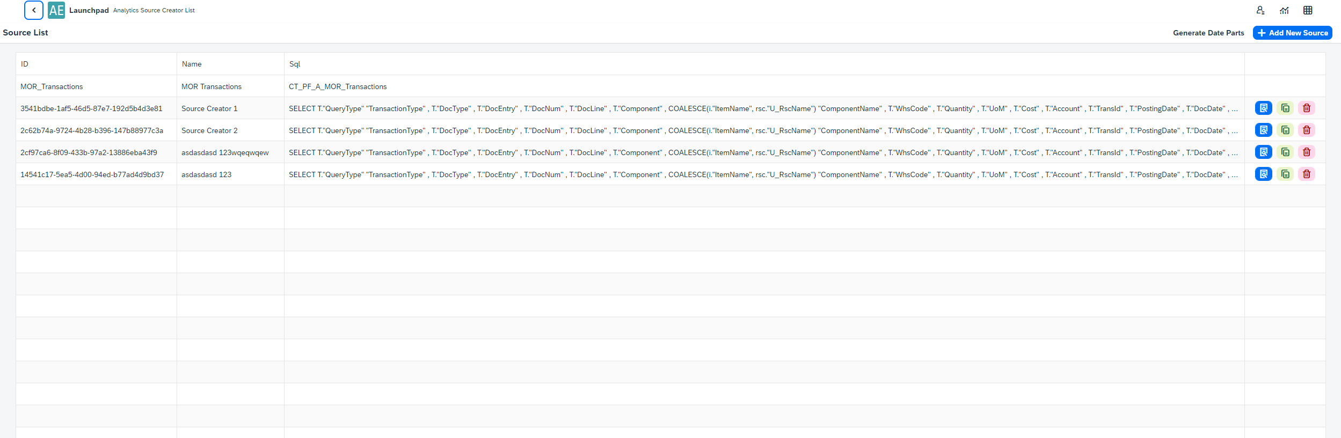
Task: Preview the asdasdasd 123wqeqwqew source
Action: tap(1263, 152)
